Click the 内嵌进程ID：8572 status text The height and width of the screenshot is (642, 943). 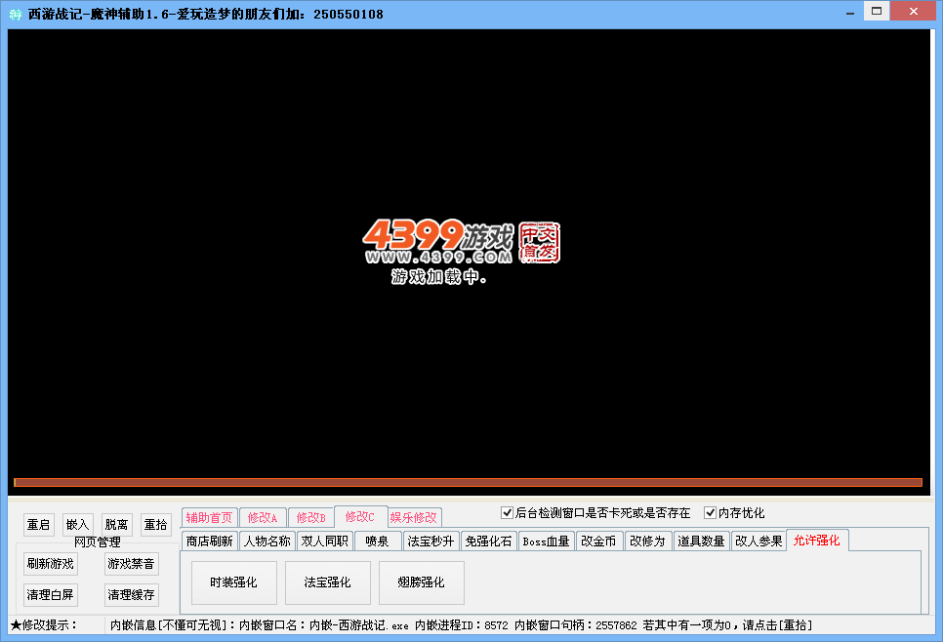[462, 625]
